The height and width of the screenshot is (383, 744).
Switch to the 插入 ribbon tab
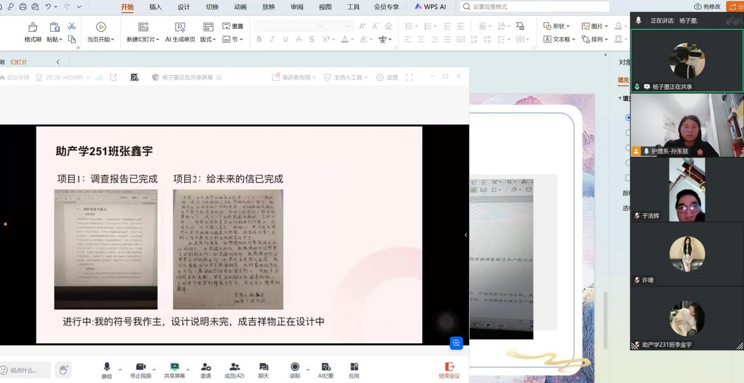155,7
